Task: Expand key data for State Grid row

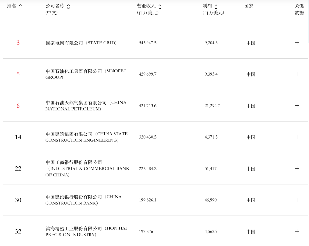Action: tap(297, 43)
